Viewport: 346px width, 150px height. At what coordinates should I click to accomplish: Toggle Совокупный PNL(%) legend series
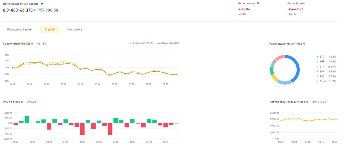(141, 43)
